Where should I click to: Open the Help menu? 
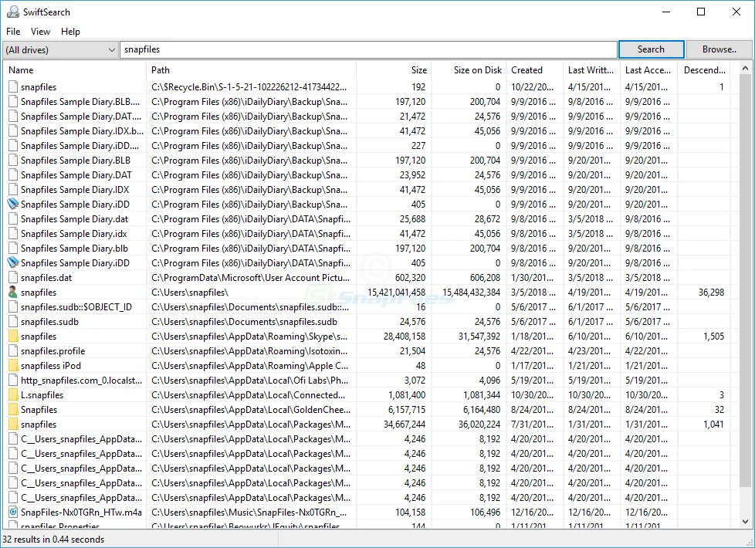[70, 32]
